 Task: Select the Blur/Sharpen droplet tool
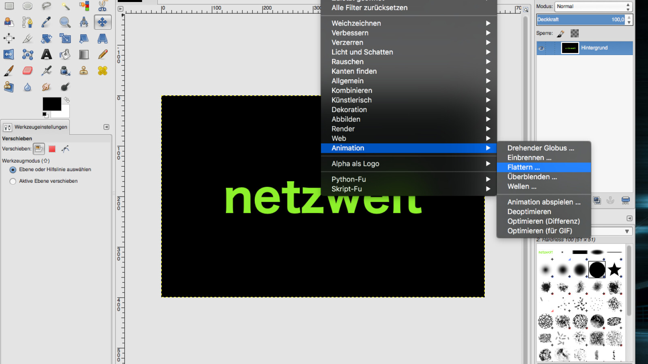coord(28,87)
